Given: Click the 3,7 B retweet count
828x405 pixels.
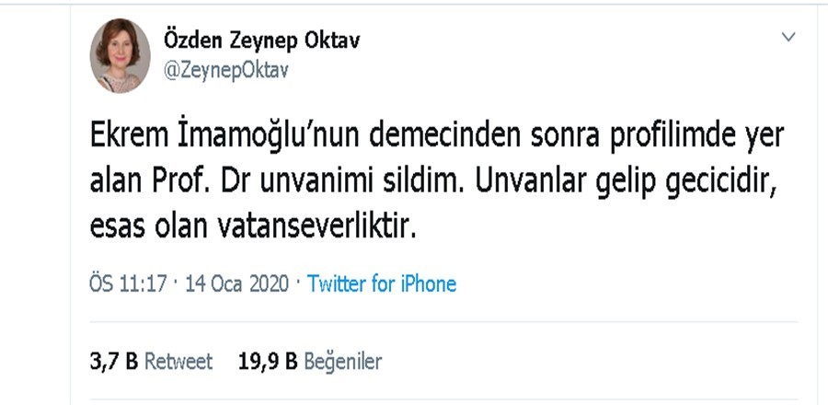Looking at the screenshot, I should (113, 362).
